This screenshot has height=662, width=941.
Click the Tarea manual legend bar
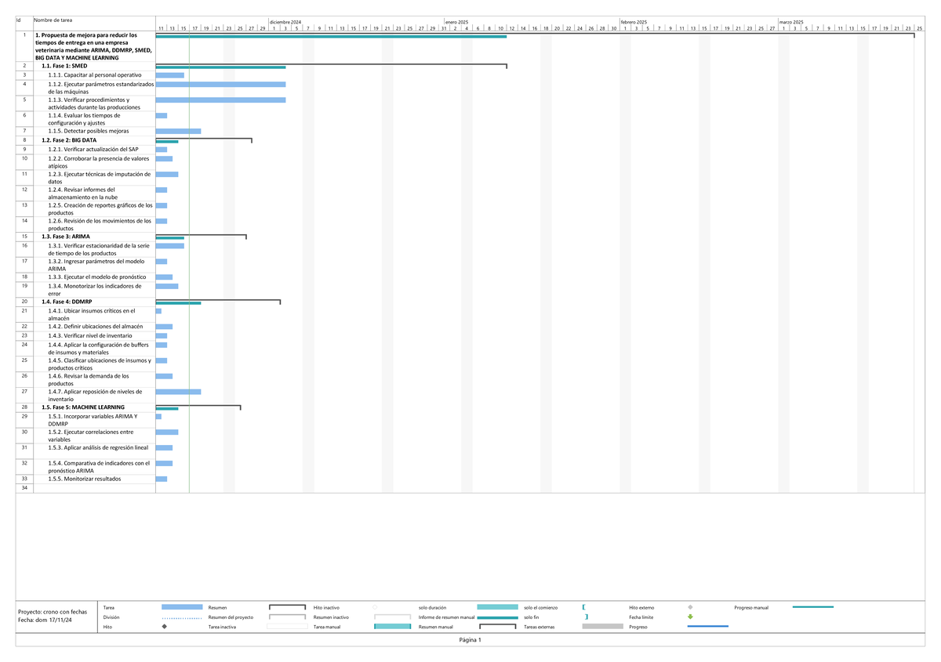(393, 627)
